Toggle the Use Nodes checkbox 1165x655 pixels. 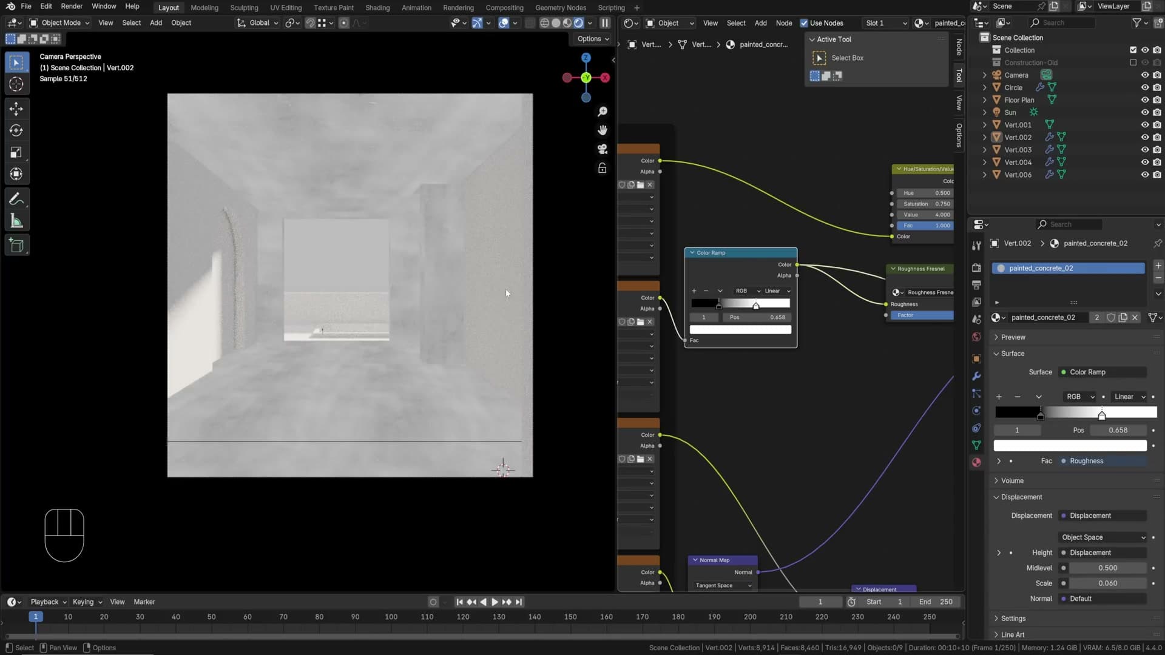[804, 23]
